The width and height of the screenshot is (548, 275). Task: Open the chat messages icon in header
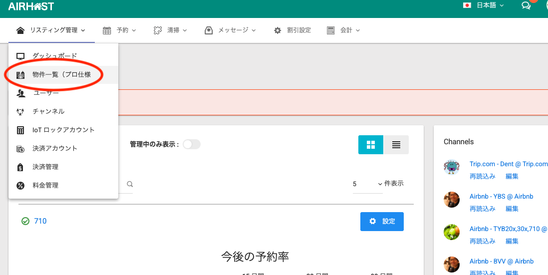526,6
